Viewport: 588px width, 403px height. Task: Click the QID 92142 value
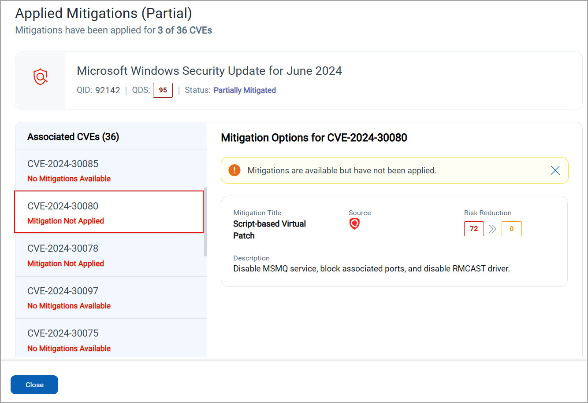(108, 90)
